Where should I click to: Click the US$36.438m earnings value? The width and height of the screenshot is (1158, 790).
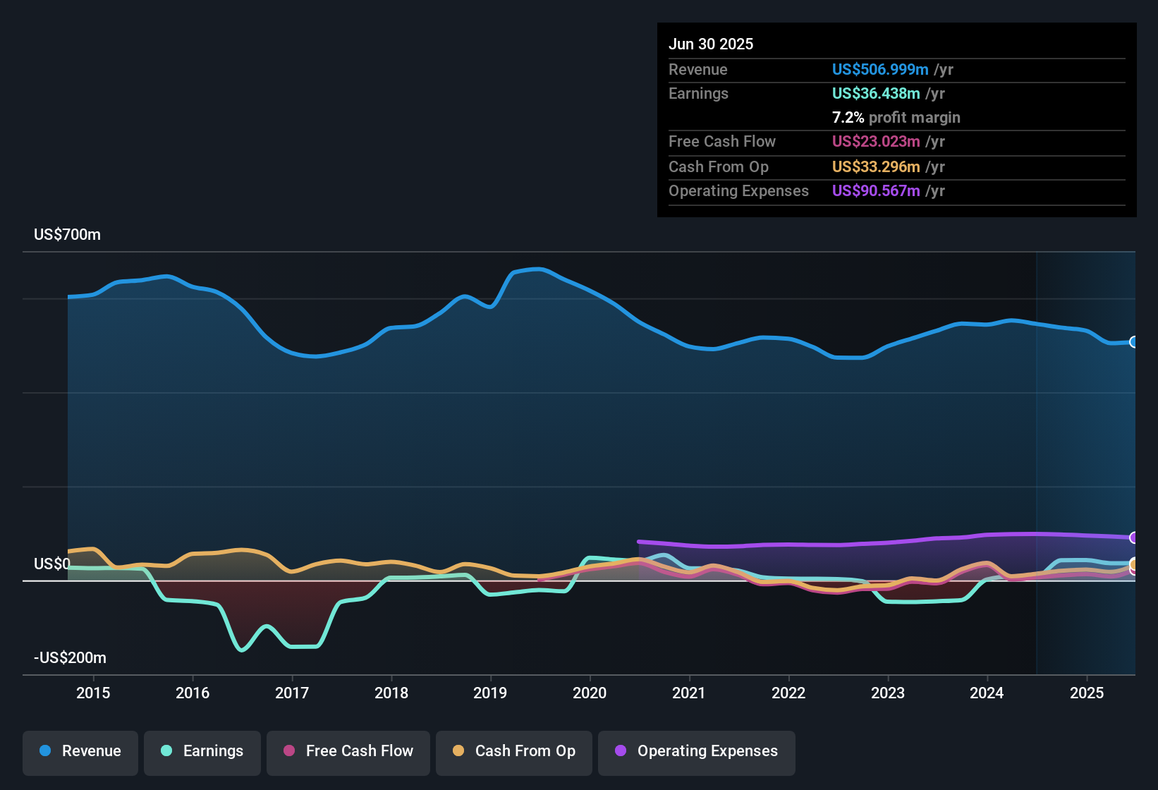click(x=875, y=93)
